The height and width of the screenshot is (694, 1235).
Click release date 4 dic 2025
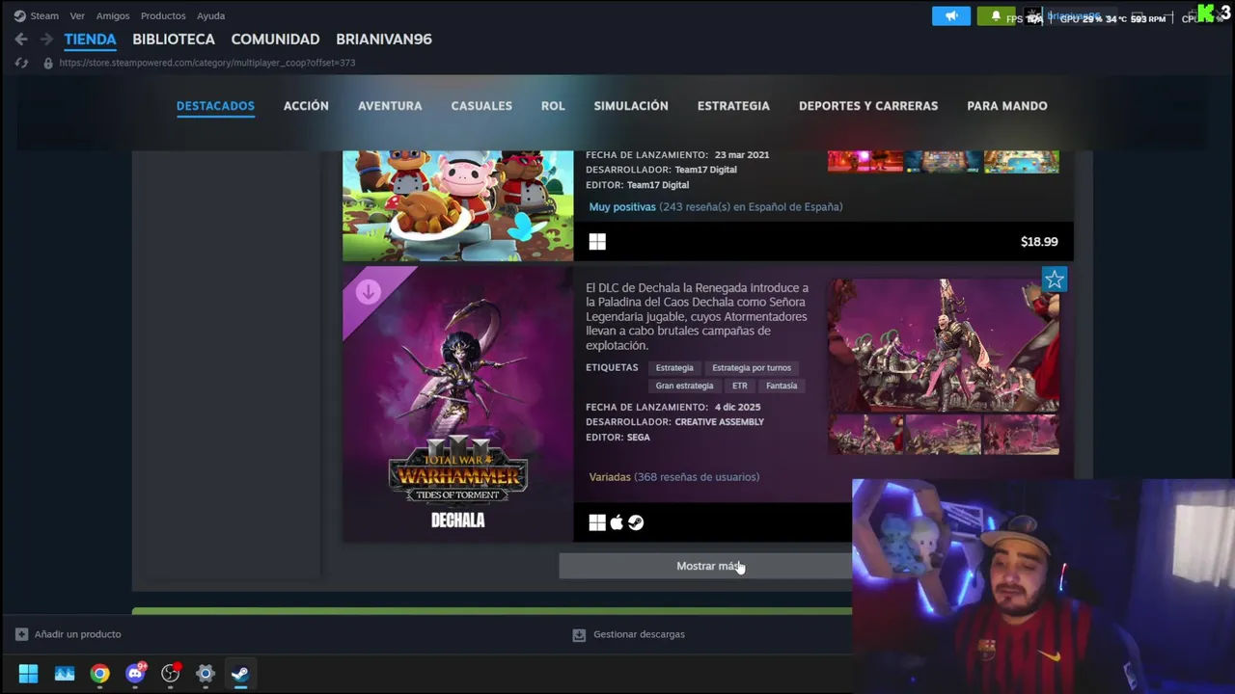click(x=737, y=408)
